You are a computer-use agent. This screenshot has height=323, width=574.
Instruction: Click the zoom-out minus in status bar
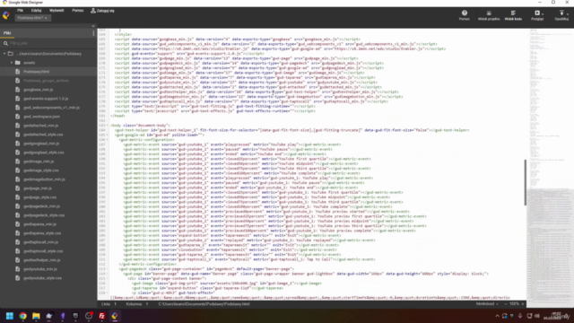(x=506, y=304)
